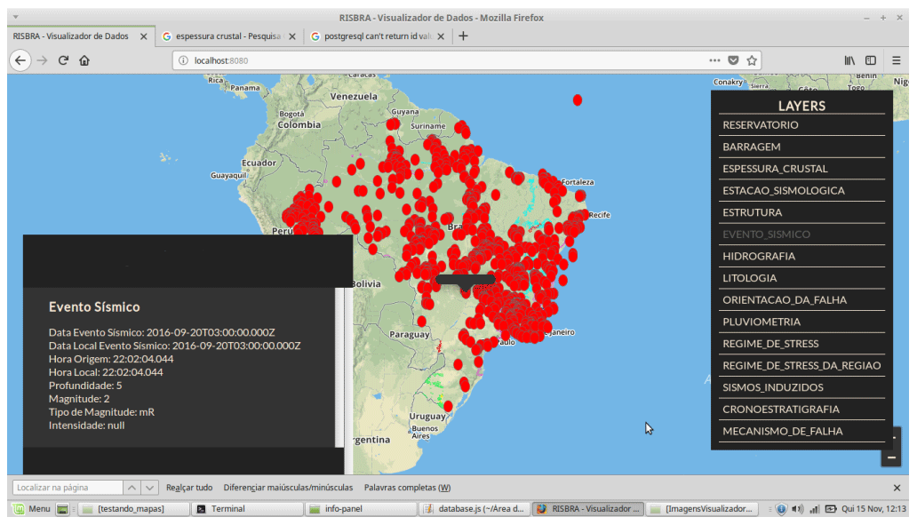This screenshot has width=917, height=525.
Task: Click Realçar tudo in find bar
Action: coord(189,488)
